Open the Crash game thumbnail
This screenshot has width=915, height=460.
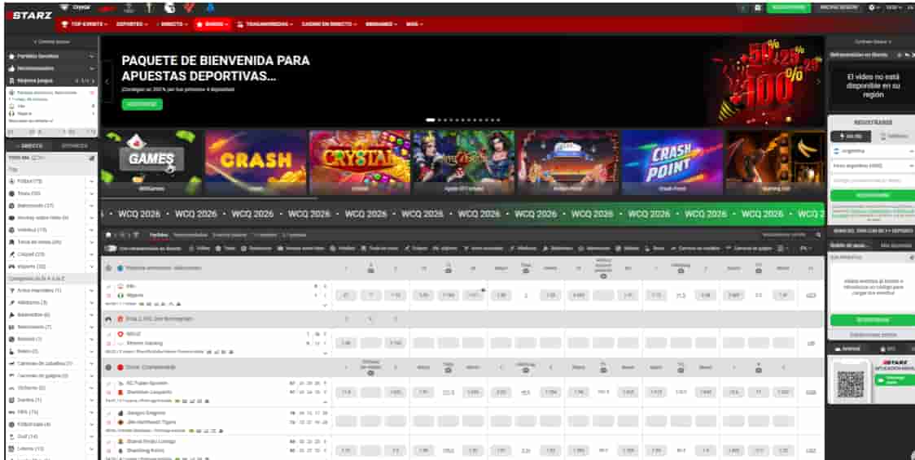[256, 162]
